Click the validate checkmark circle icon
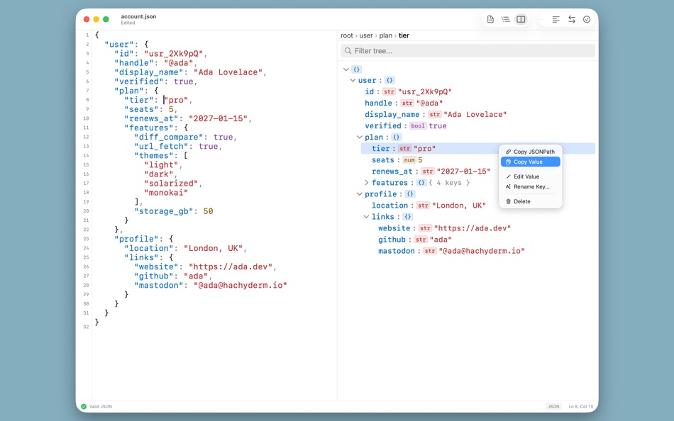This screenshot has height=421, width=674. pyautogui.click(x=587, y=19)
